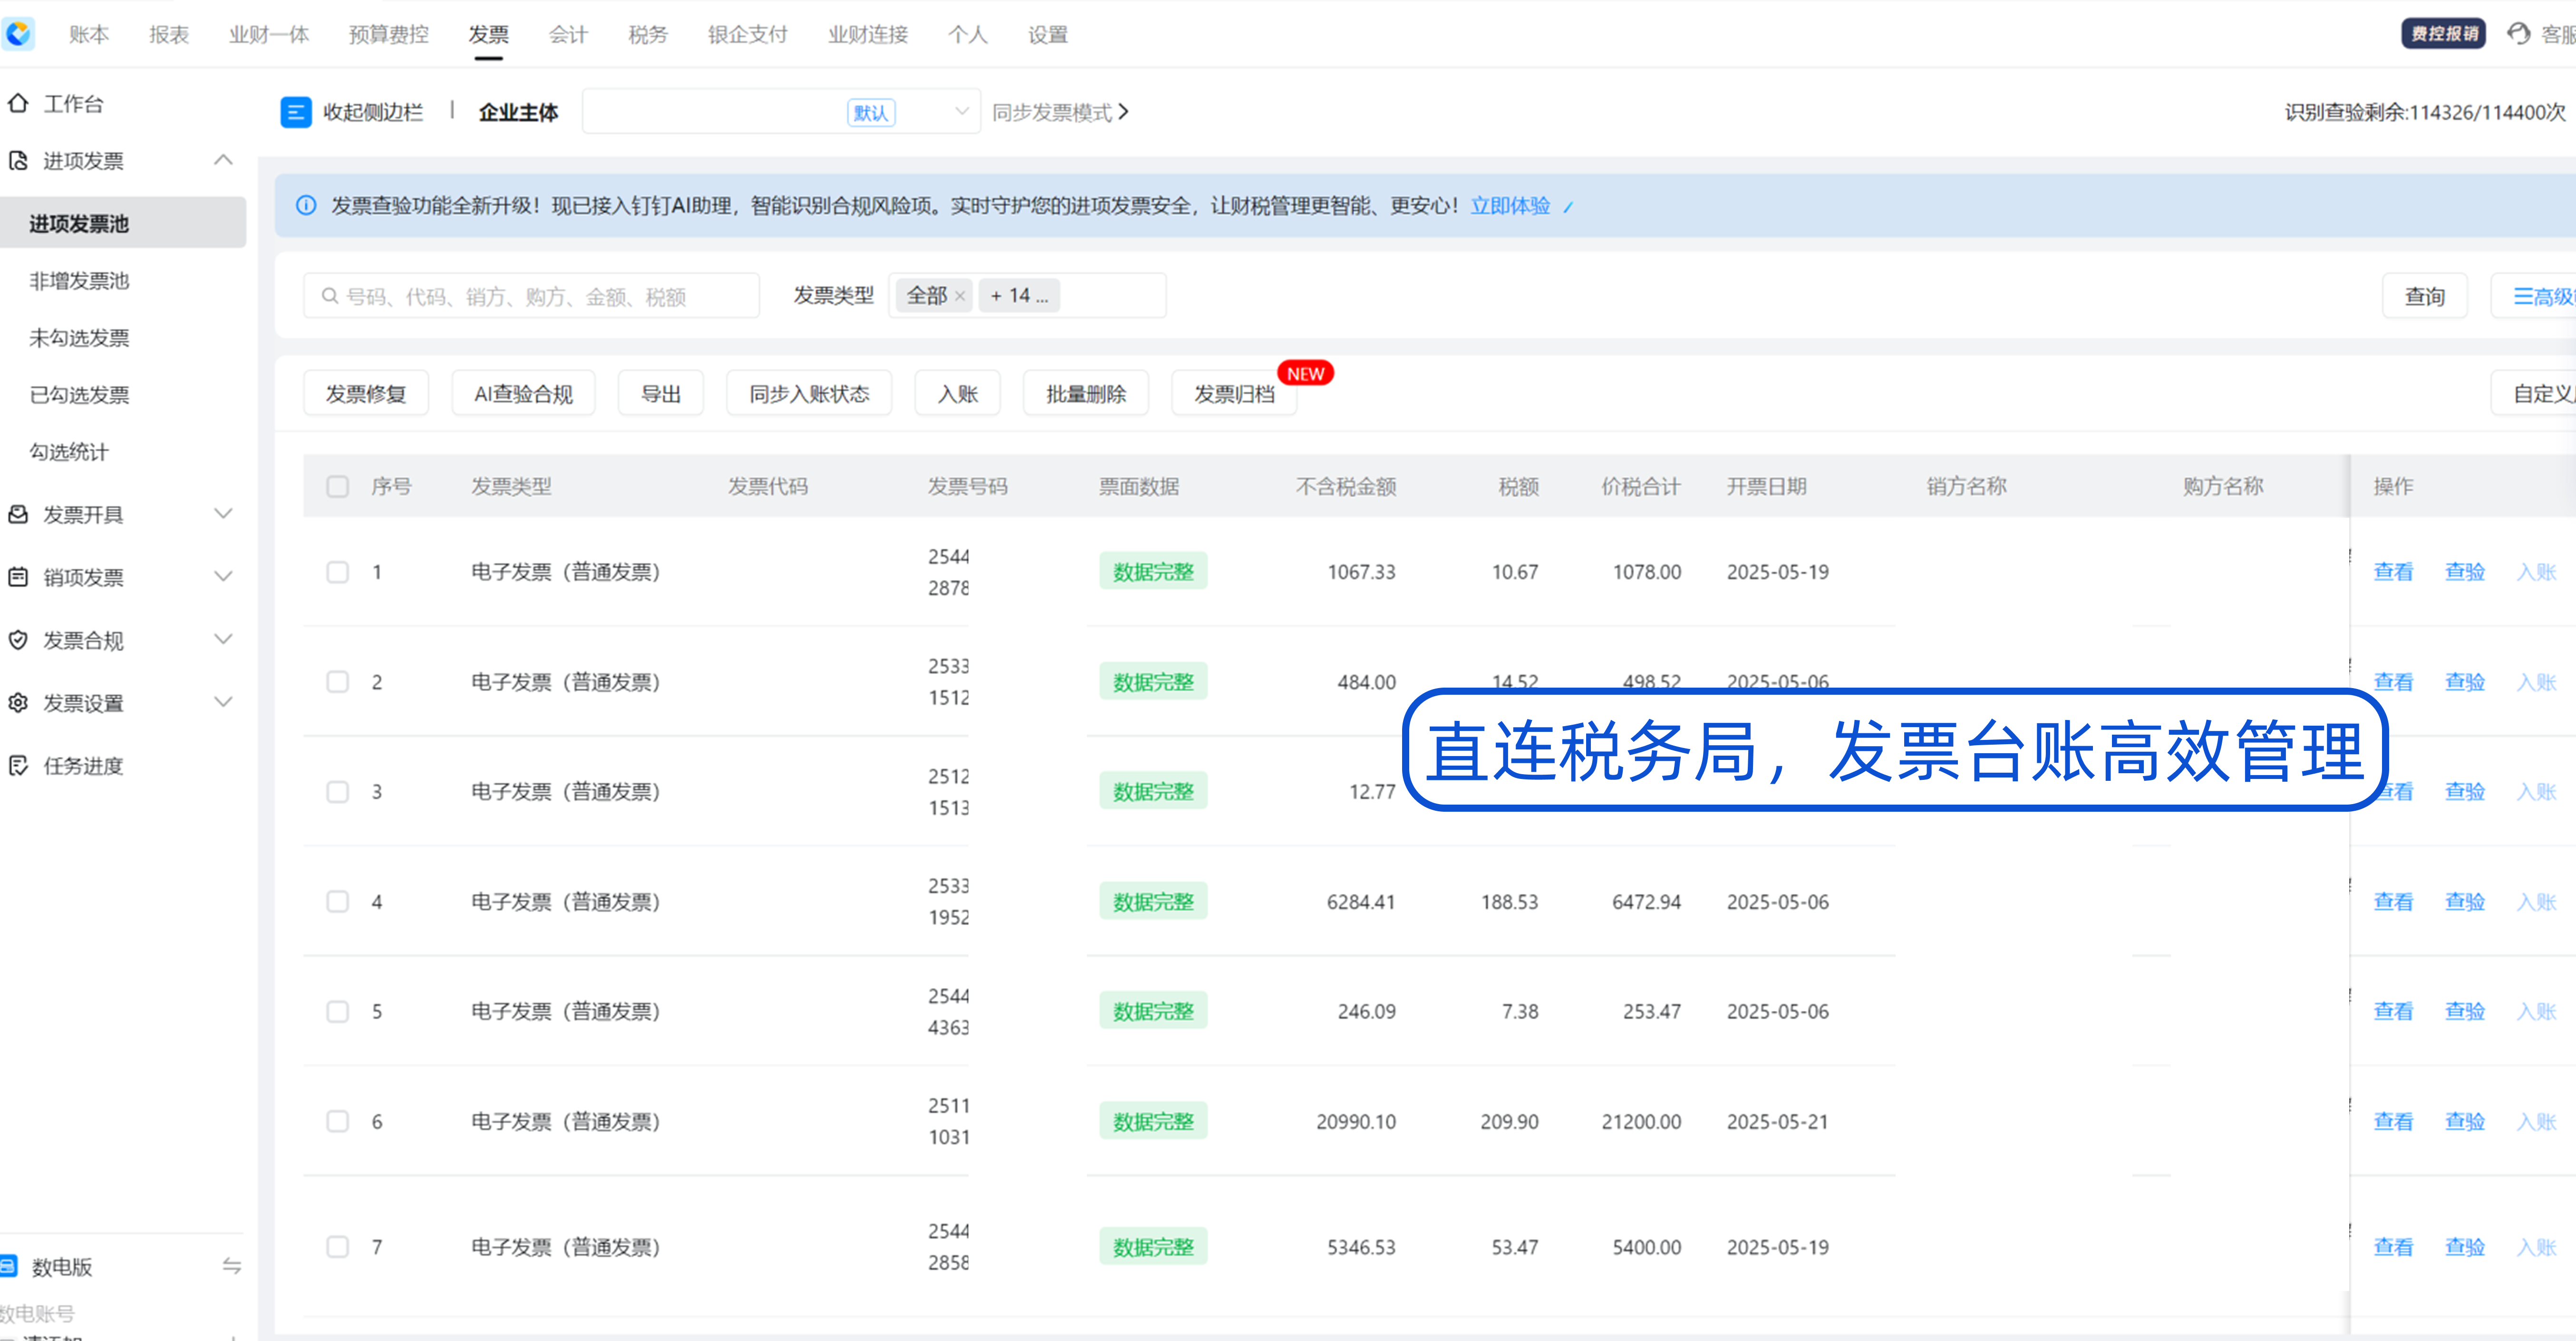Open the 预算费控 top menu
This screenshot has height=1341, width=2576.
tap(389, 35)
